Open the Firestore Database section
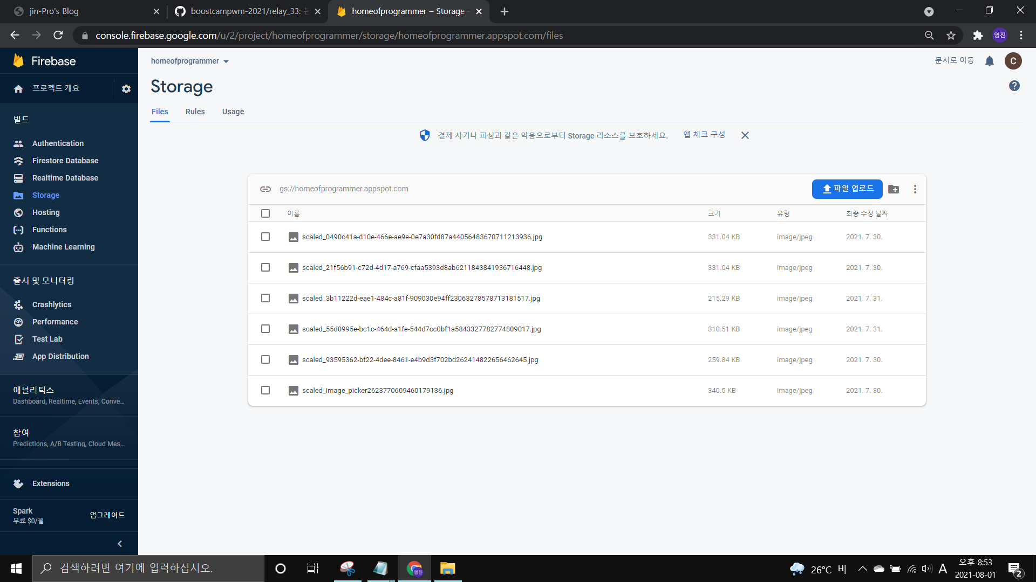 (x=65, y=161)
